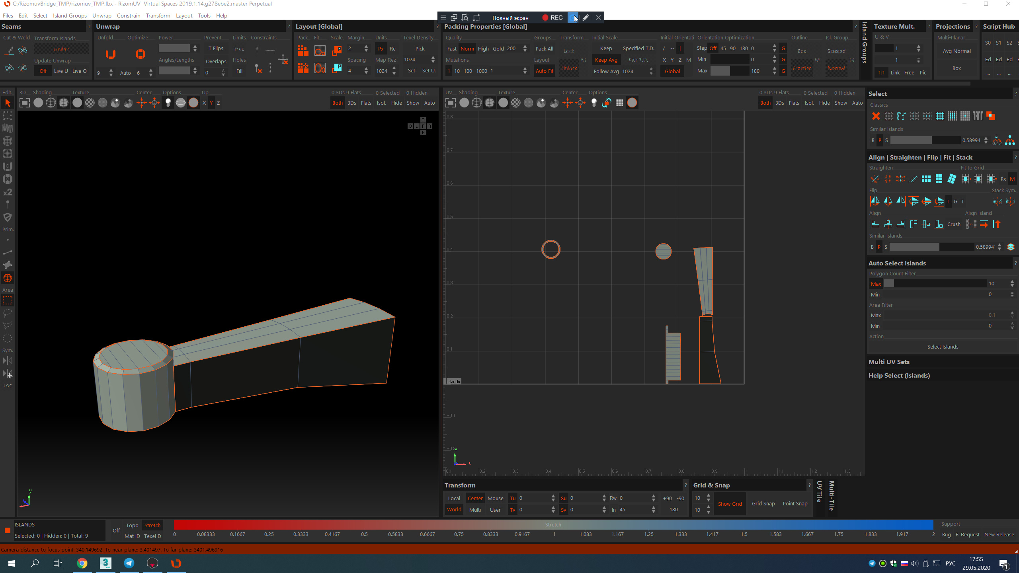Step the Map Rez 1024 spinner
The height and width of the screenshot is (573, 1019).
click(394, 71)
